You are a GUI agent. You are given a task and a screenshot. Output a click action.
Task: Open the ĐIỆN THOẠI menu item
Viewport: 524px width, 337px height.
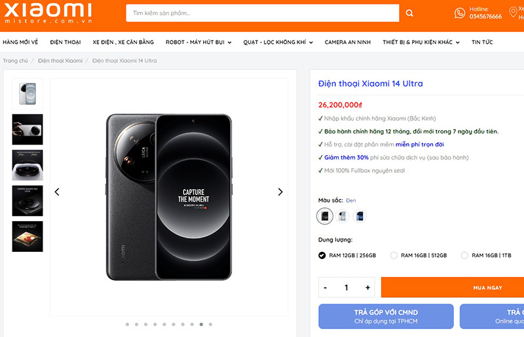coord(65,42)
